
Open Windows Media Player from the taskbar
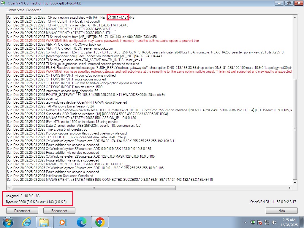point(63,222)
